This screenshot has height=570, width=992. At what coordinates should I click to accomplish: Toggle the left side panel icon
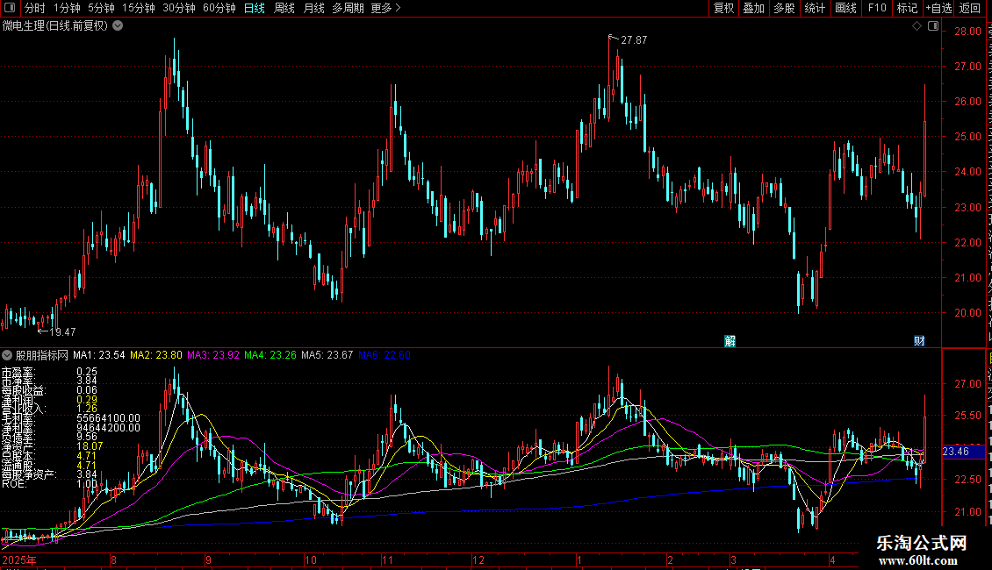(x=10, y=8)
